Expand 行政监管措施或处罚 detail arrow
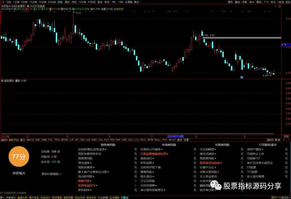This screenshot has height=199, width=291. click(x=195, y=154)
